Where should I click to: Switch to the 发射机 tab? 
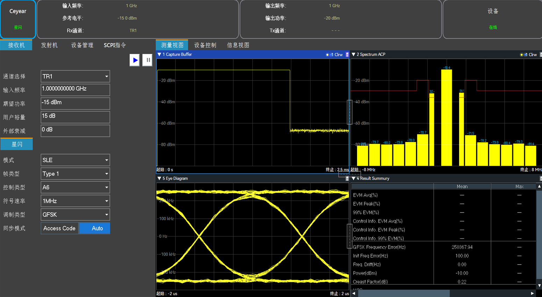tap(49, 45)
